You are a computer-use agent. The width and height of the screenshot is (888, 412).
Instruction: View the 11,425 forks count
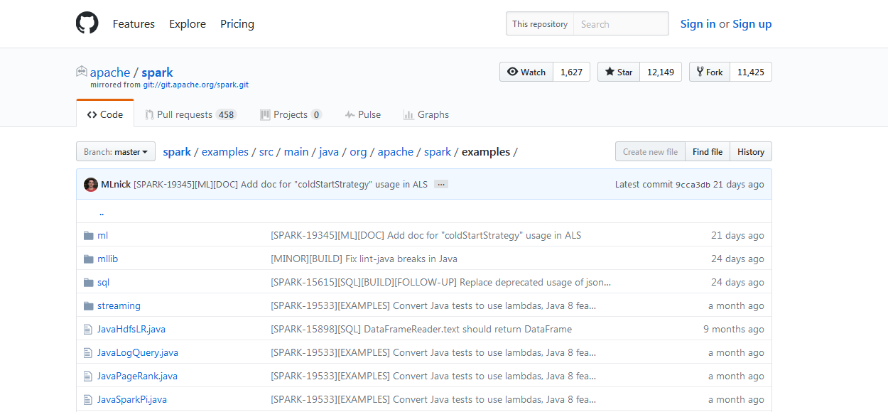coord(751,72)
